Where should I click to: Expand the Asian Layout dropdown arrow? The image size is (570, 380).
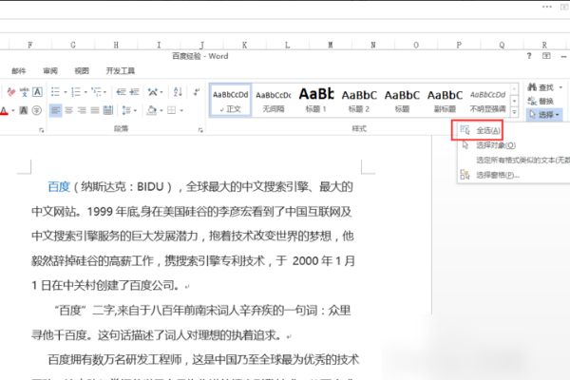coord(161,92)
